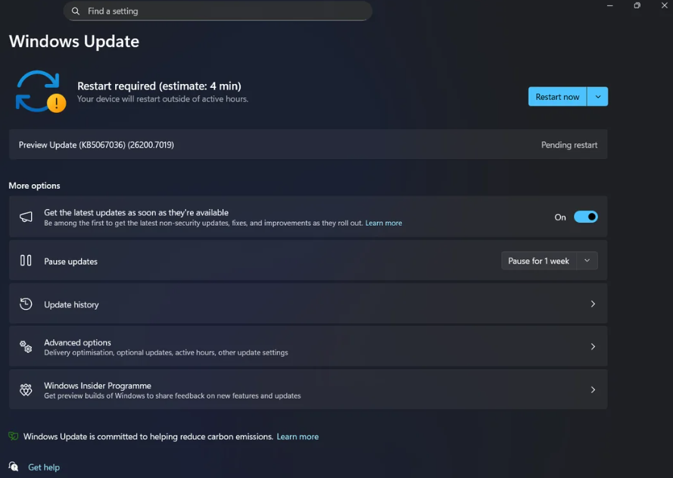Click the Windows Insider Programme hearts icon

point(26,389)
